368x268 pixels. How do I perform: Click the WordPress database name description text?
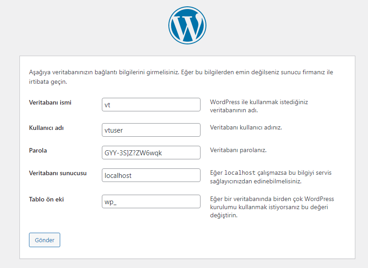tap(259, 106)
